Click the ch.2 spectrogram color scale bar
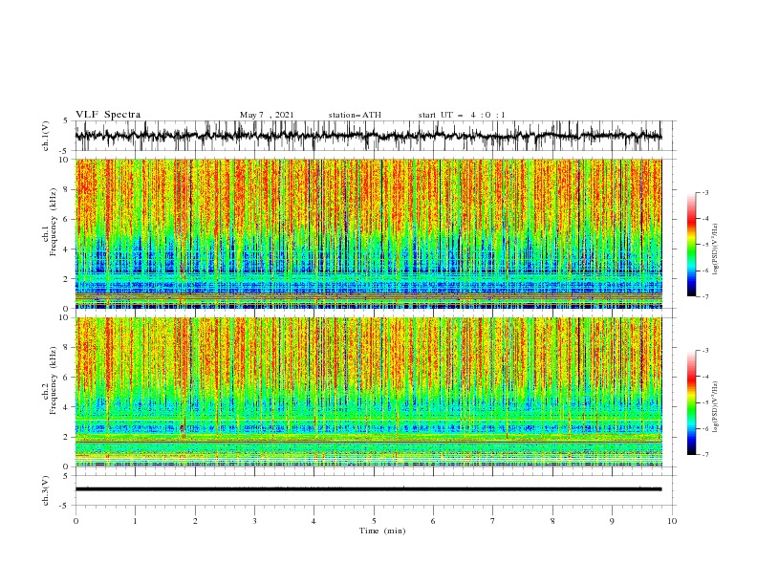This screenshot has height=585, width=757. [x=691, y=402]
